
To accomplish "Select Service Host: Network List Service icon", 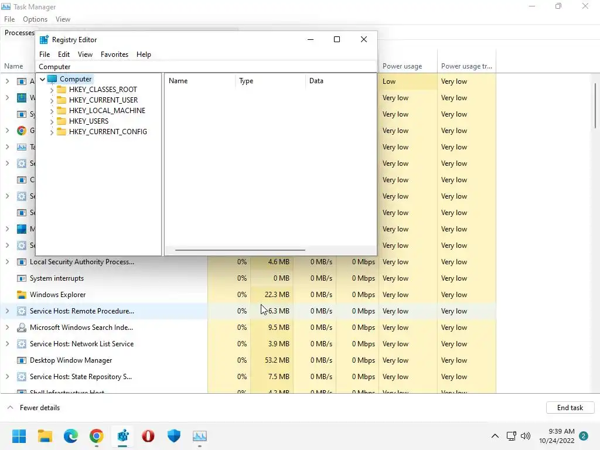I will (x=22, y=343).
